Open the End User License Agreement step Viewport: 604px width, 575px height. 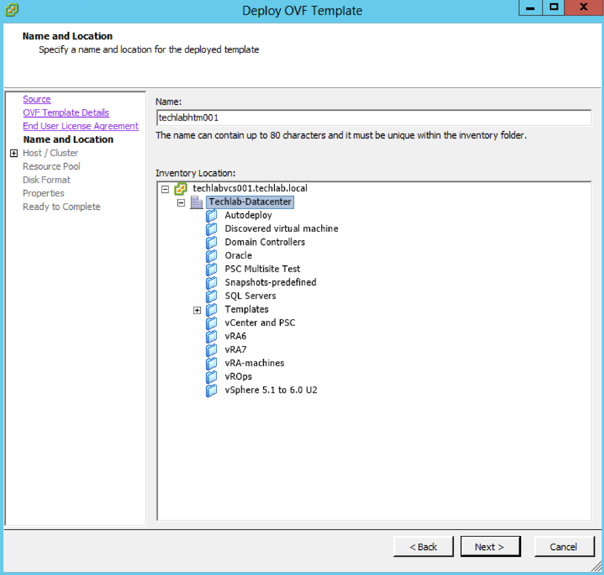pos(80,126)
